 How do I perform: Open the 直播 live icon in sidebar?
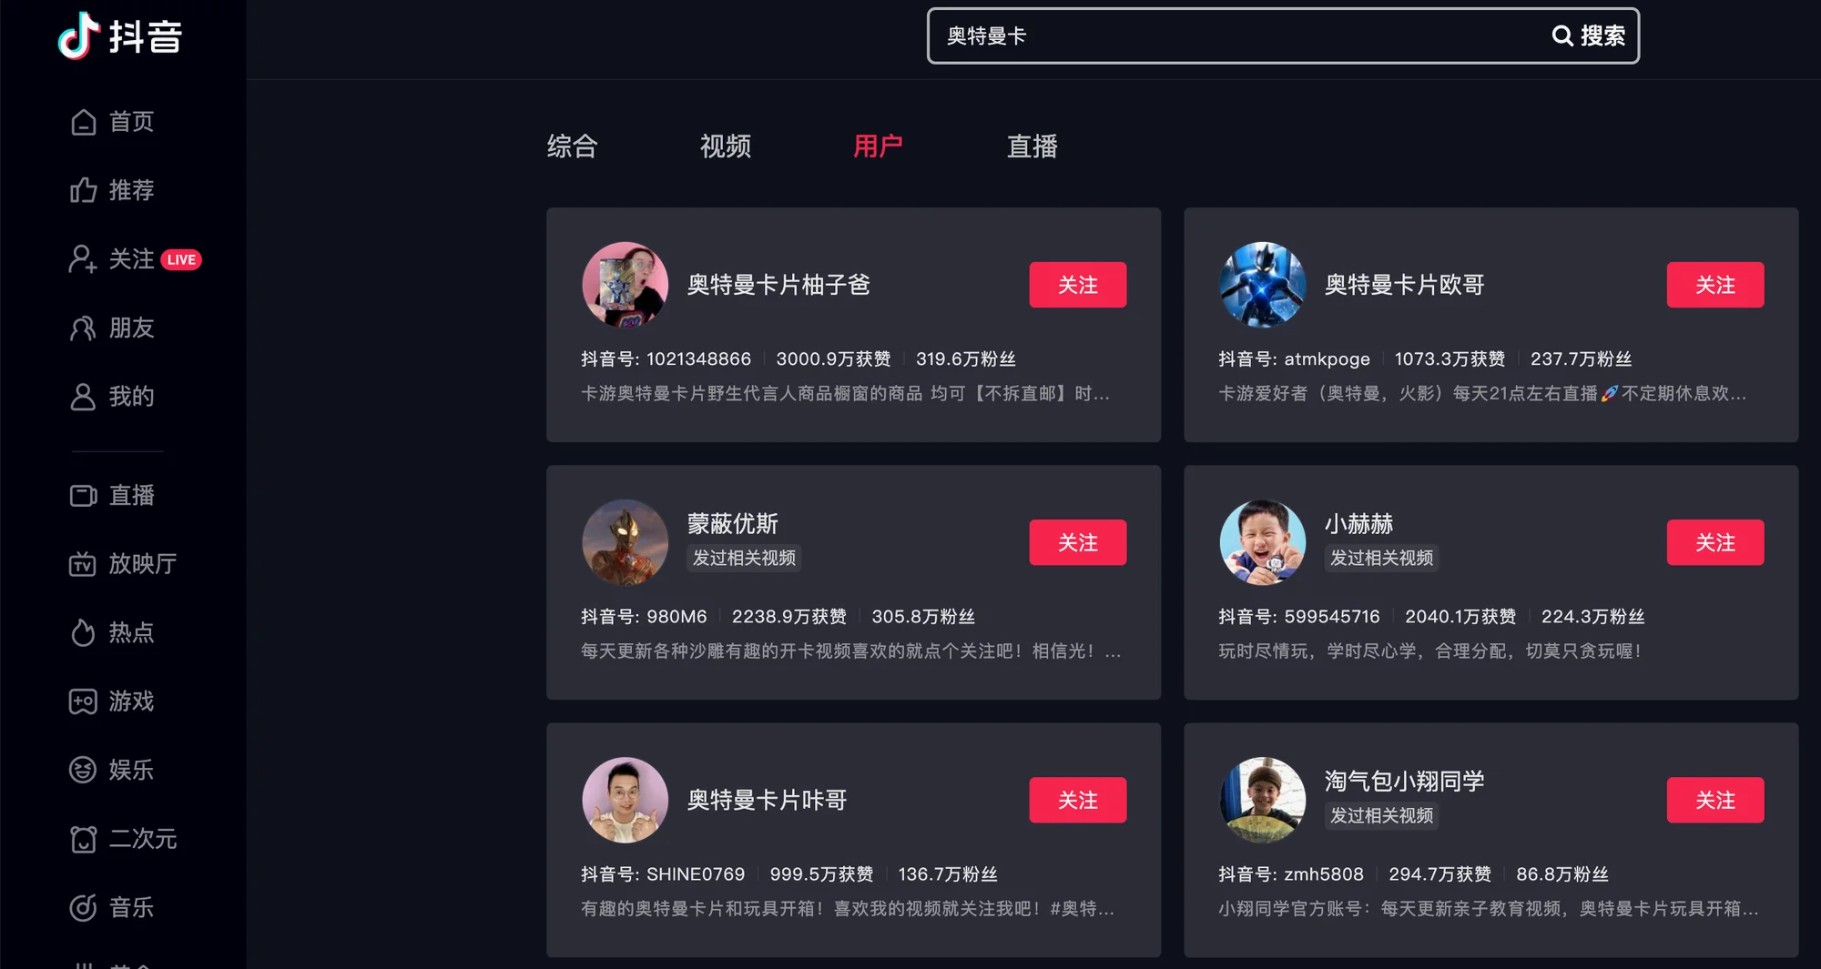(84, 495)
